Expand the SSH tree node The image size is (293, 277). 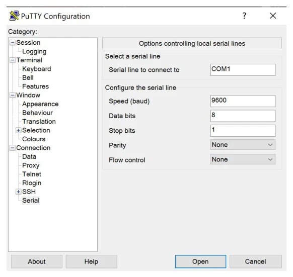[18, 192]
